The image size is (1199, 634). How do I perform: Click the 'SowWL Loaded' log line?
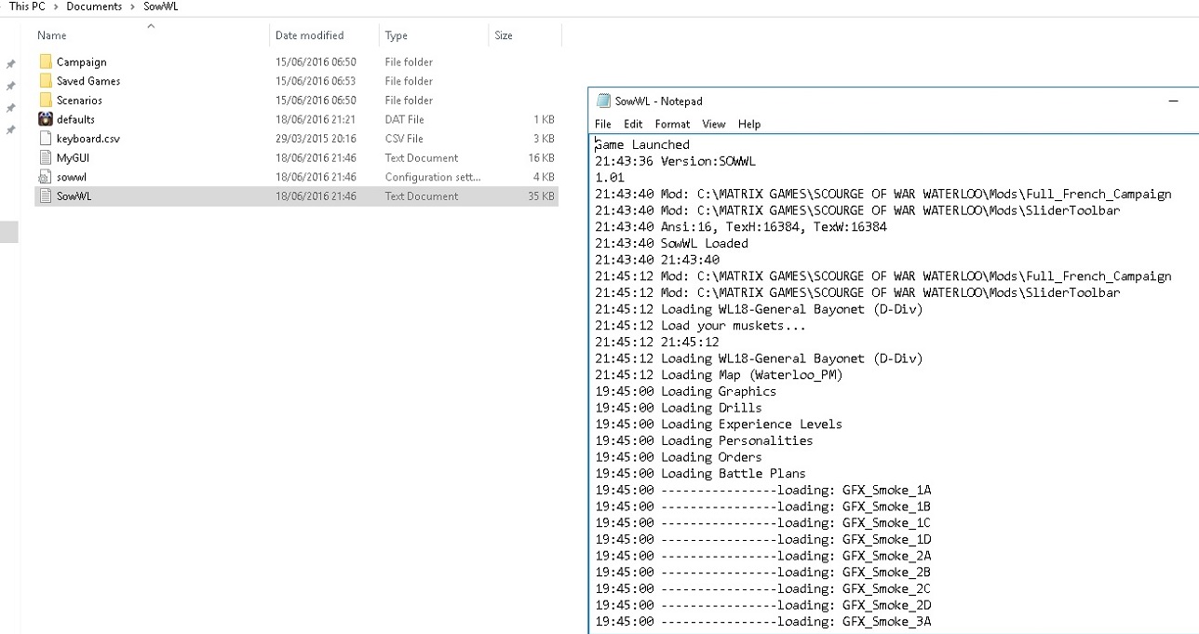[x=671, y=243]
